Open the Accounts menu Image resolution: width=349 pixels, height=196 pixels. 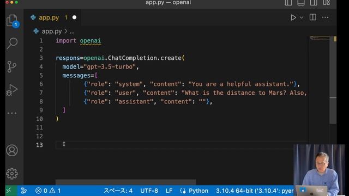12,150
